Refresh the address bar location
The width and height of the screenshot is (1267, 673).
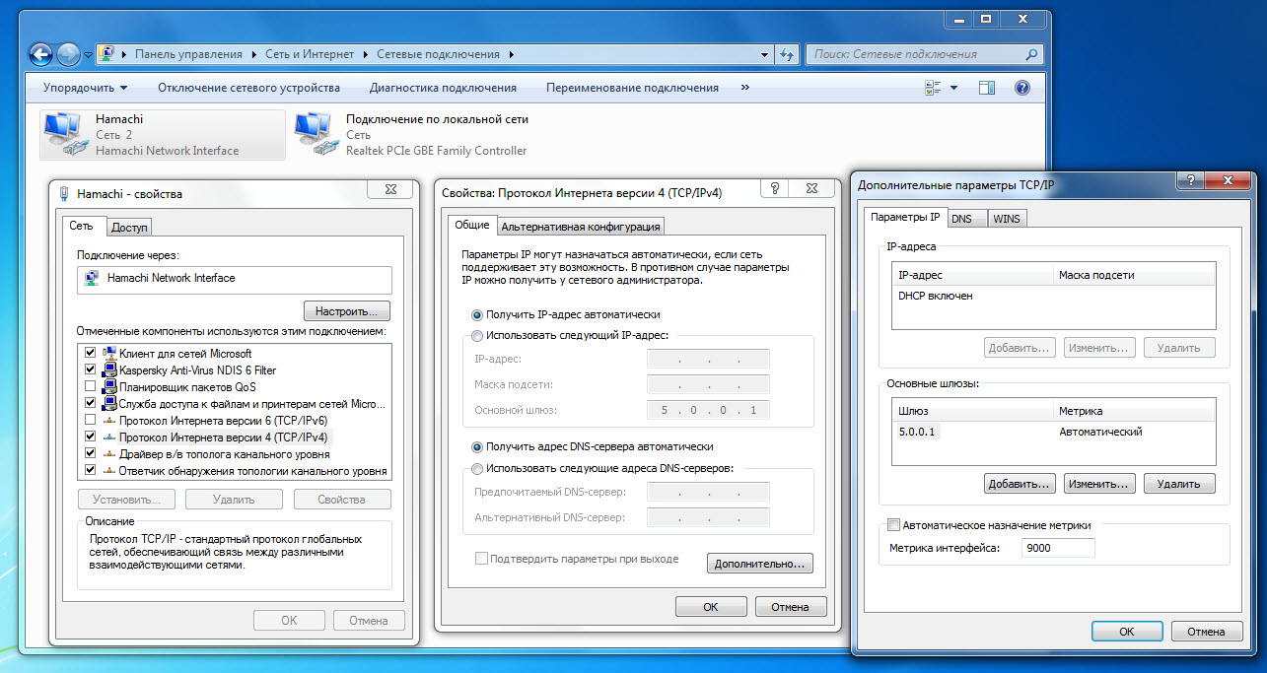click(x=787, y=55)
